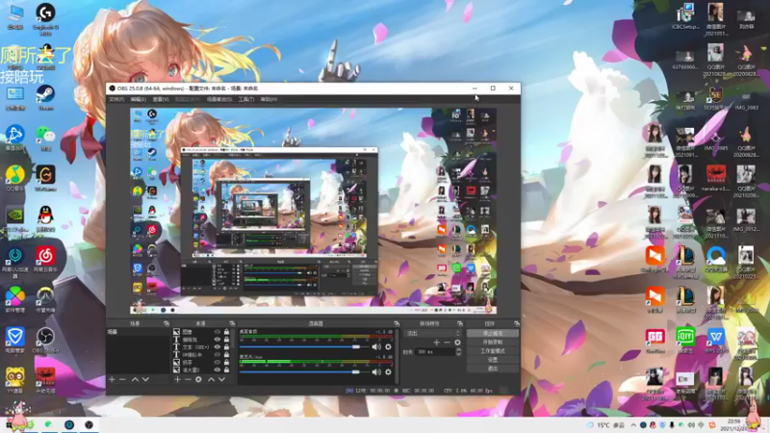Open WeChat desktop icon
The image size is (770, 433).
[x=45, y=138]
